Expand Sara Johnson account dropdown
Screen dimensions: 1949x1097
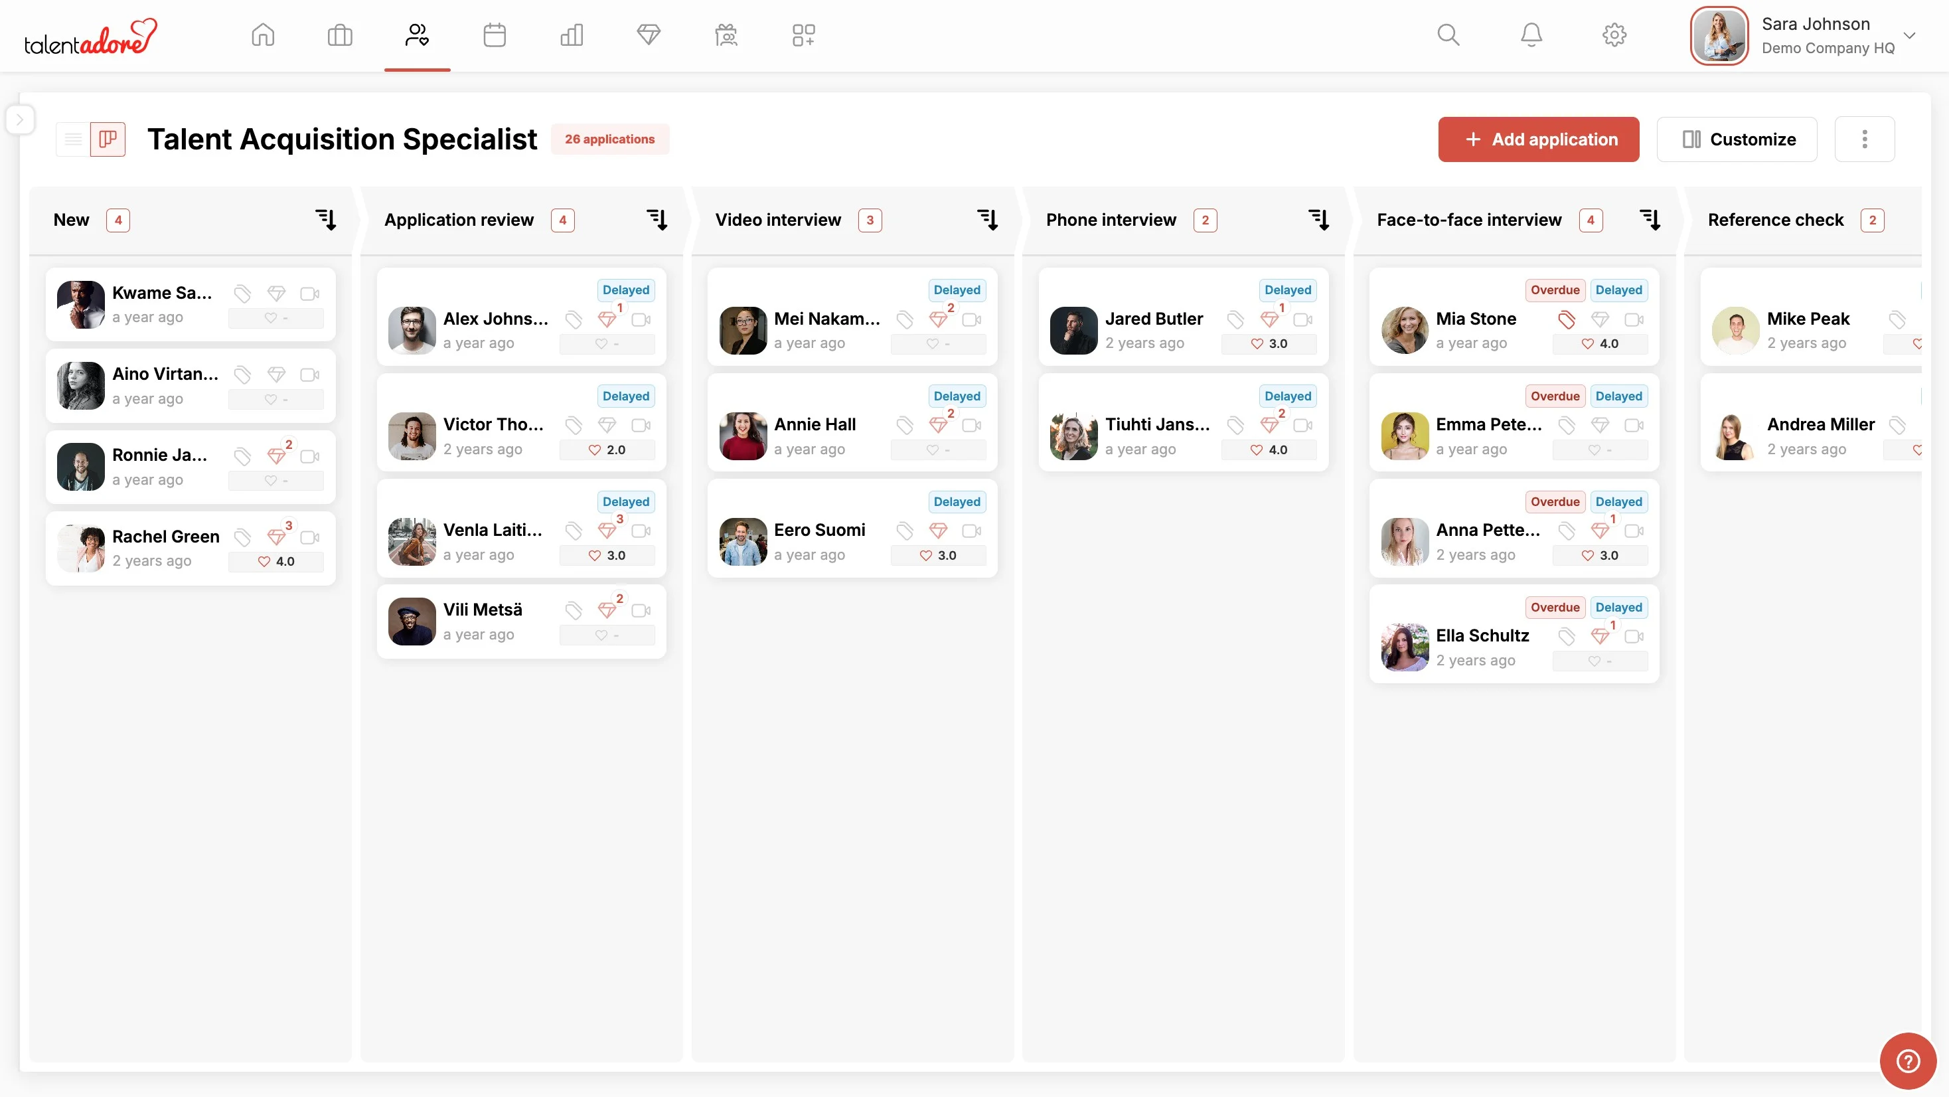(1909, 36)
